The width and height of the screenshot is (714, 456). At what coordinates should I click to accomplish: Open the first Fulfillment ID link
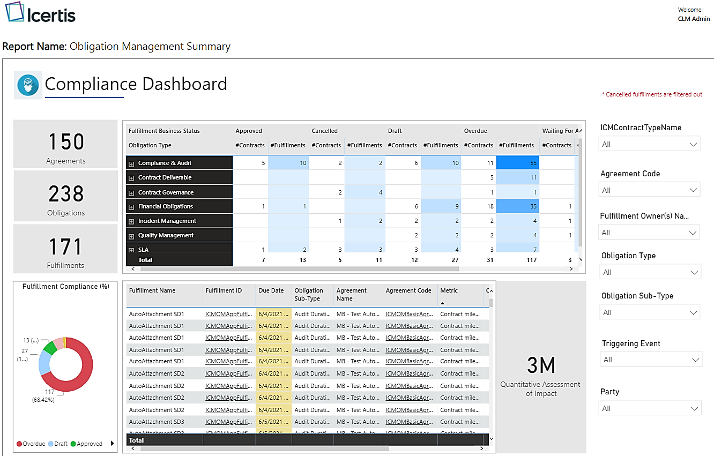tap(228, 314)
